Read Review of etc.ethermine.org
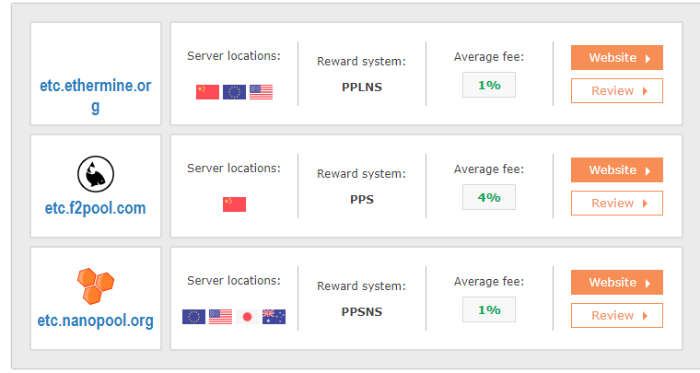 point(617,90)
